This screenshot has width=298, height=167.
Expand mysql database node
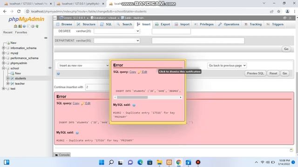[3, 53]
